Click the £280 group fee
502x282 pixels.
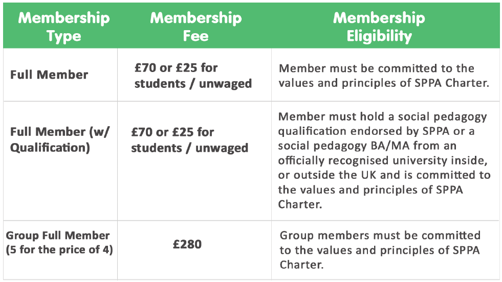click(187, 244)
